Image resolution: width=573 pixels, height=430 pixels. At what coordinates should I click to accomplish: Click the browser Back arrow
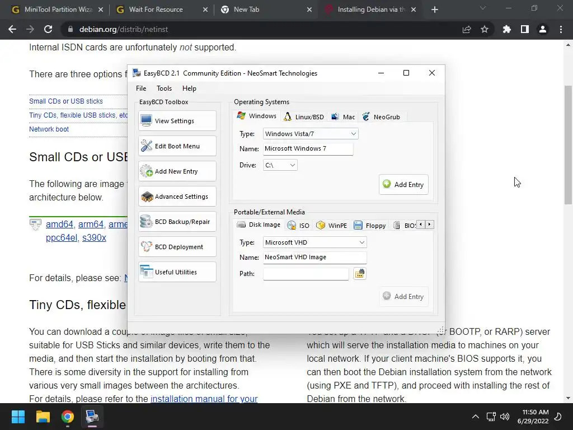pyautogui.click(x=12, y=29)
